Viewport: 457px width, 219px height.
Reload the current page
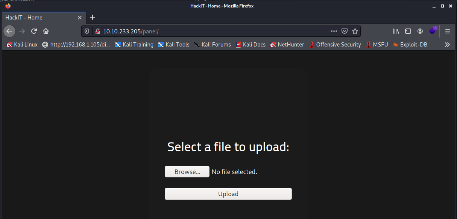point(34,31)
